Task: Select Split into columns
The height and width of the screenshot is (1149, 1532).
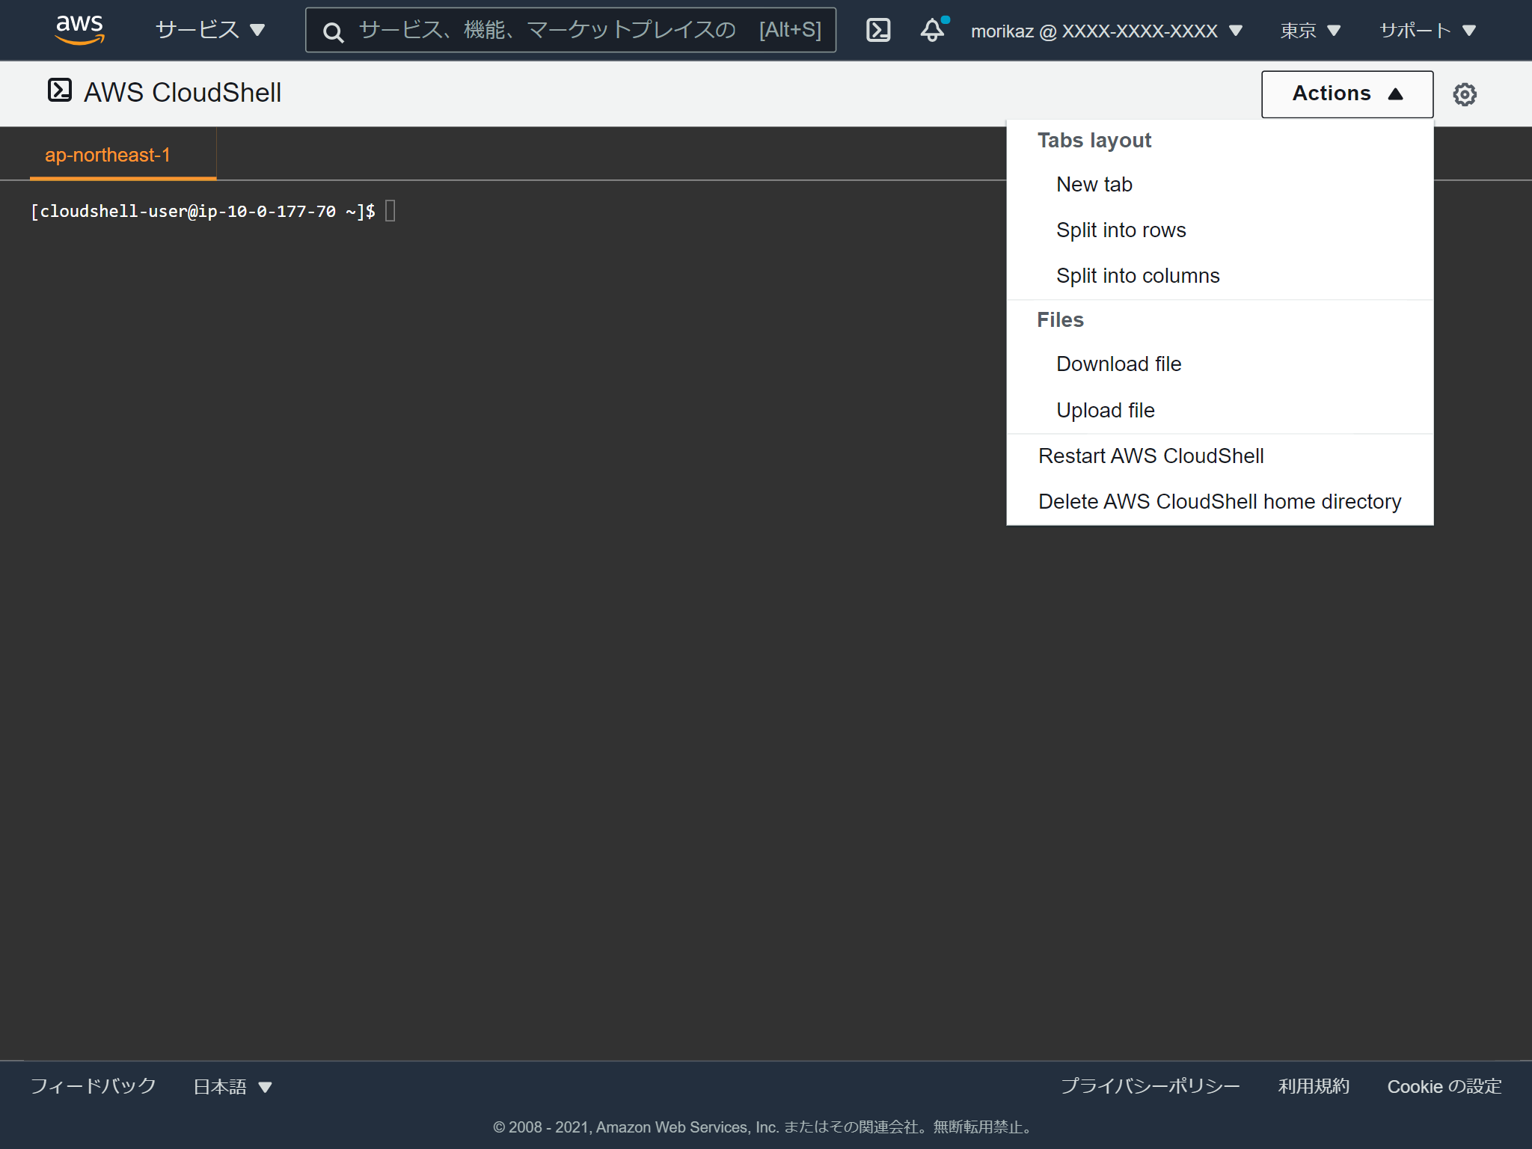Action: [1137, 275]
